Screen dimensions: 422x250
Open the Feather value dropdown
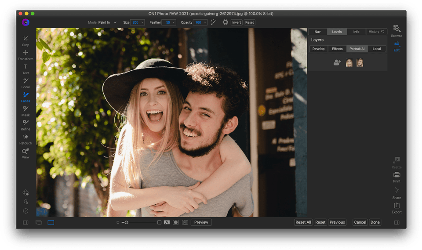click(x=174, y=22)
